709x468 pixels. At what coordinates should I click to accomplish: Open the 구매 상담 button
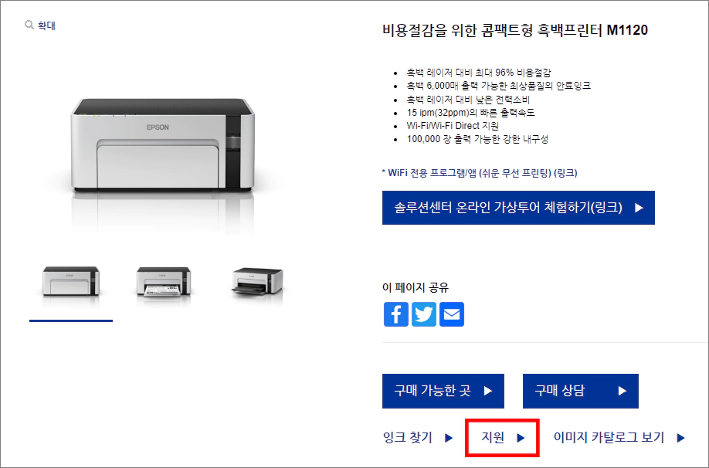click(581, 391)
